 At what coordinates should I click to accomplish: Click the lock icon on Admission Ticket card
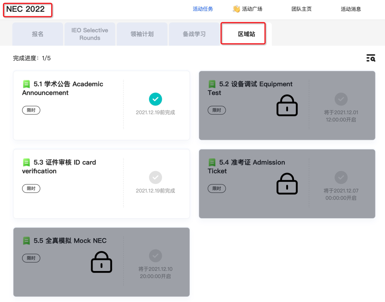pyautogui.click(x=287, y=184)
